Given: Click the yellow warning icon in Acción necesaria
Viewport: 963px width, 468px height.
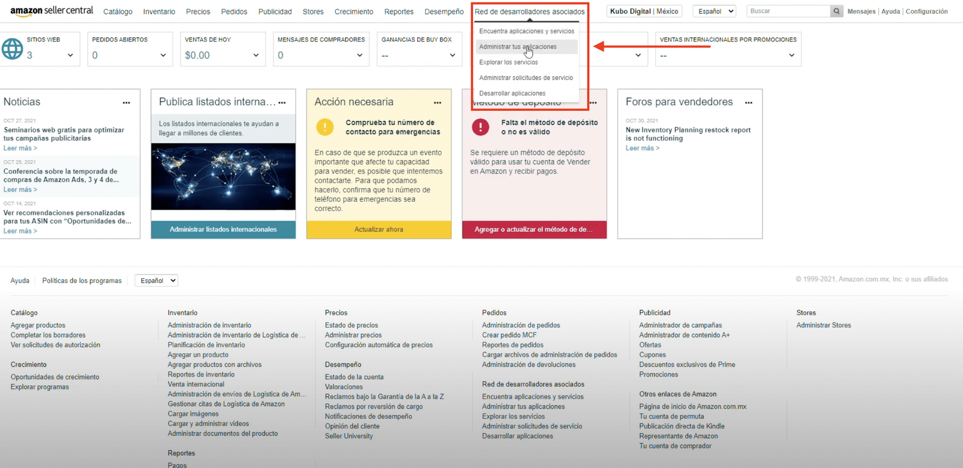Looking at the screenshot, I should (x=325, y=127).
